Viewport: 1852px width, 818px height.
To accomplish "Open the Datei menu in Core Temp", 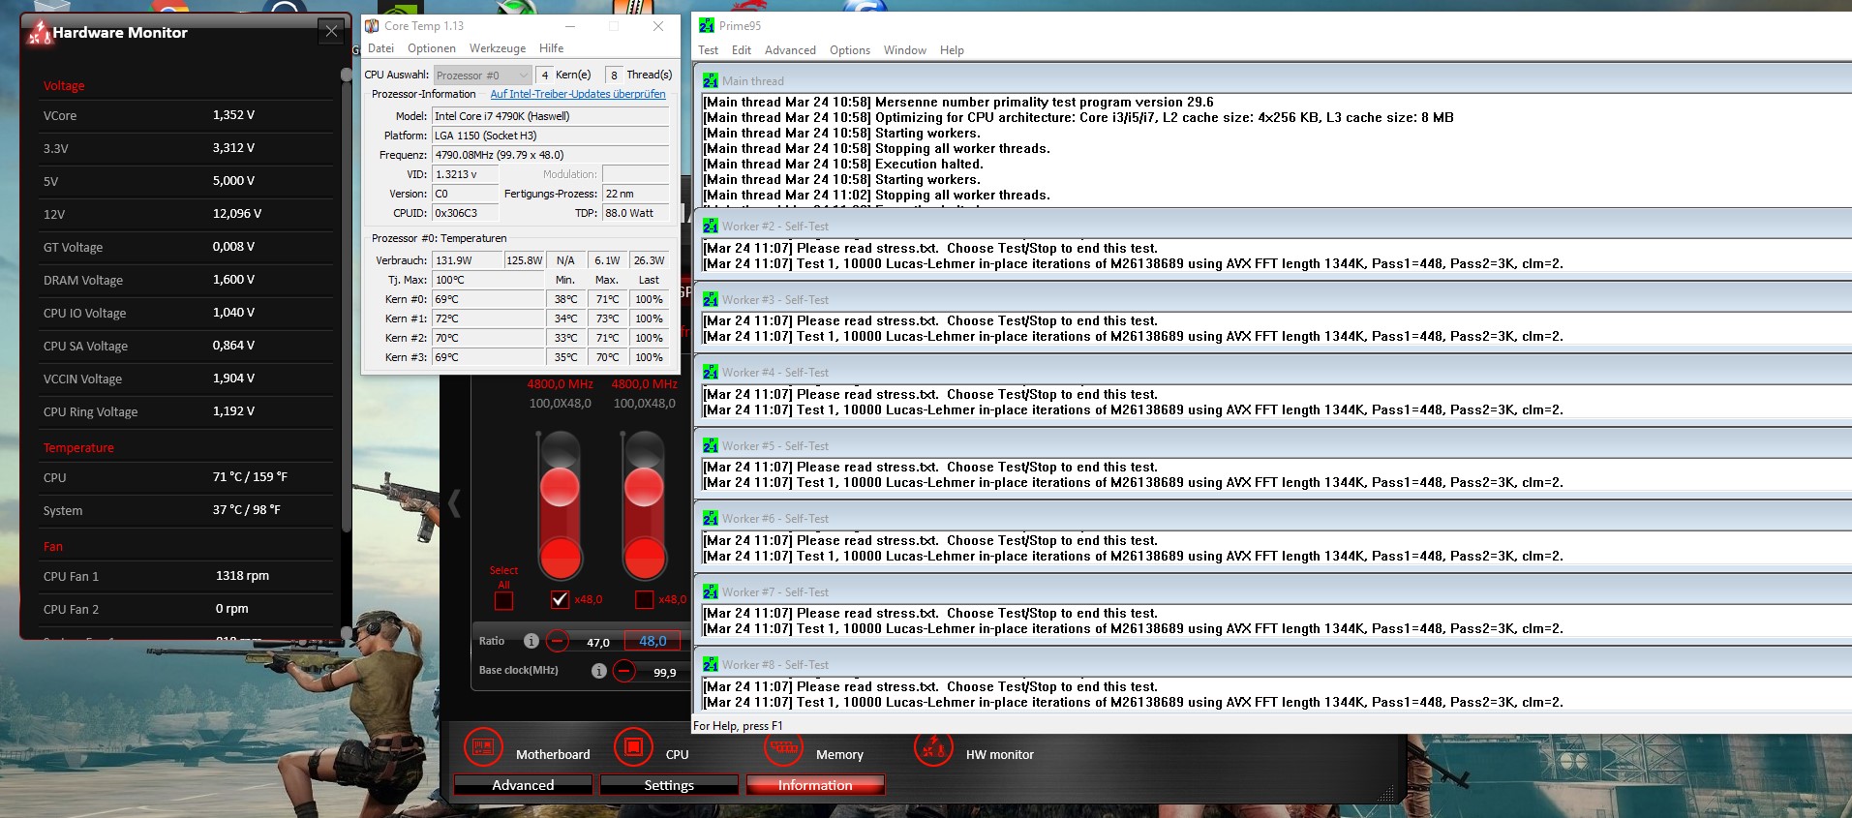I will 380,48.
